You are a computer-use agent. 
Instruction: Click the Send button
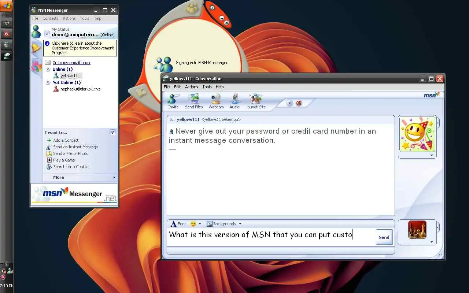coord(384,237)
